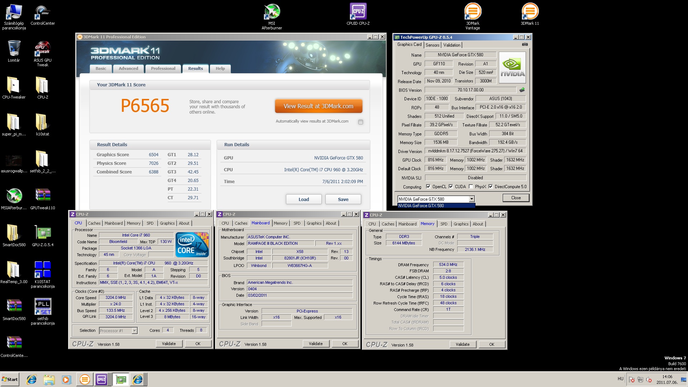Open the Advanced tab in 3DMark 11
Screen dimensions: 688x387
(128, 68)
